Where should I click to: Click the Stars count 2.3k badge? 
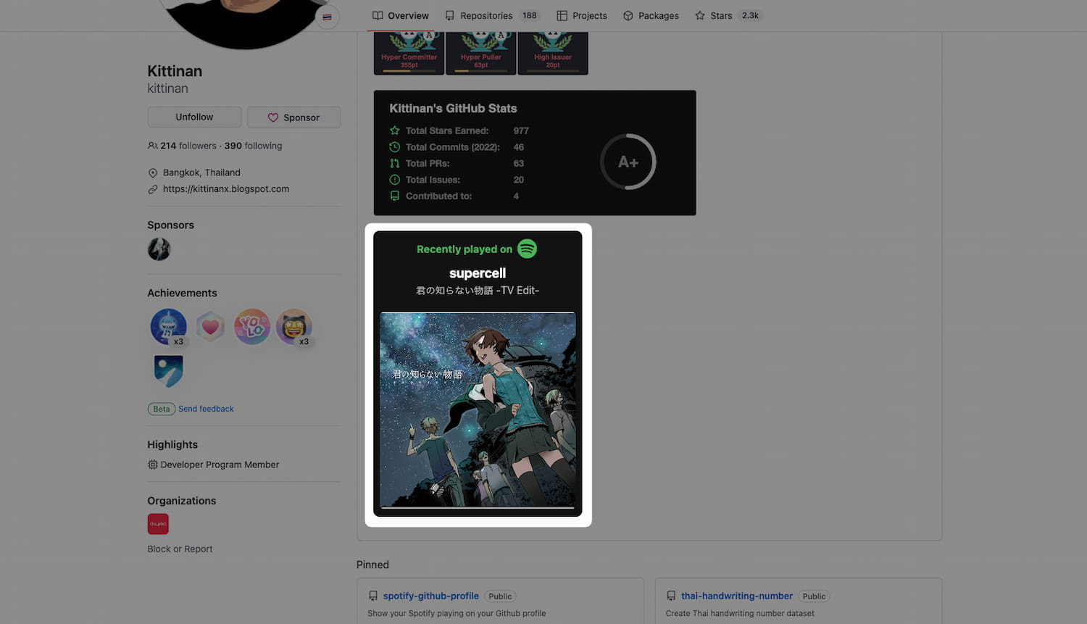pos(750,15)
